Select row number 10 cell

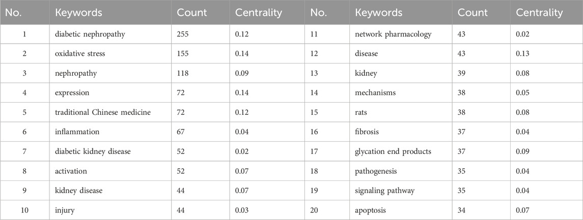click(x=24, y=210)
